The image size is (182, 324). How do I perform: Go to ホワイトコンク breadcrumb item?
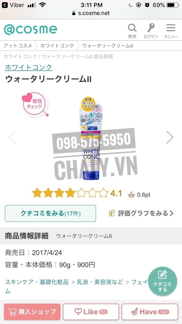(57, 46)
